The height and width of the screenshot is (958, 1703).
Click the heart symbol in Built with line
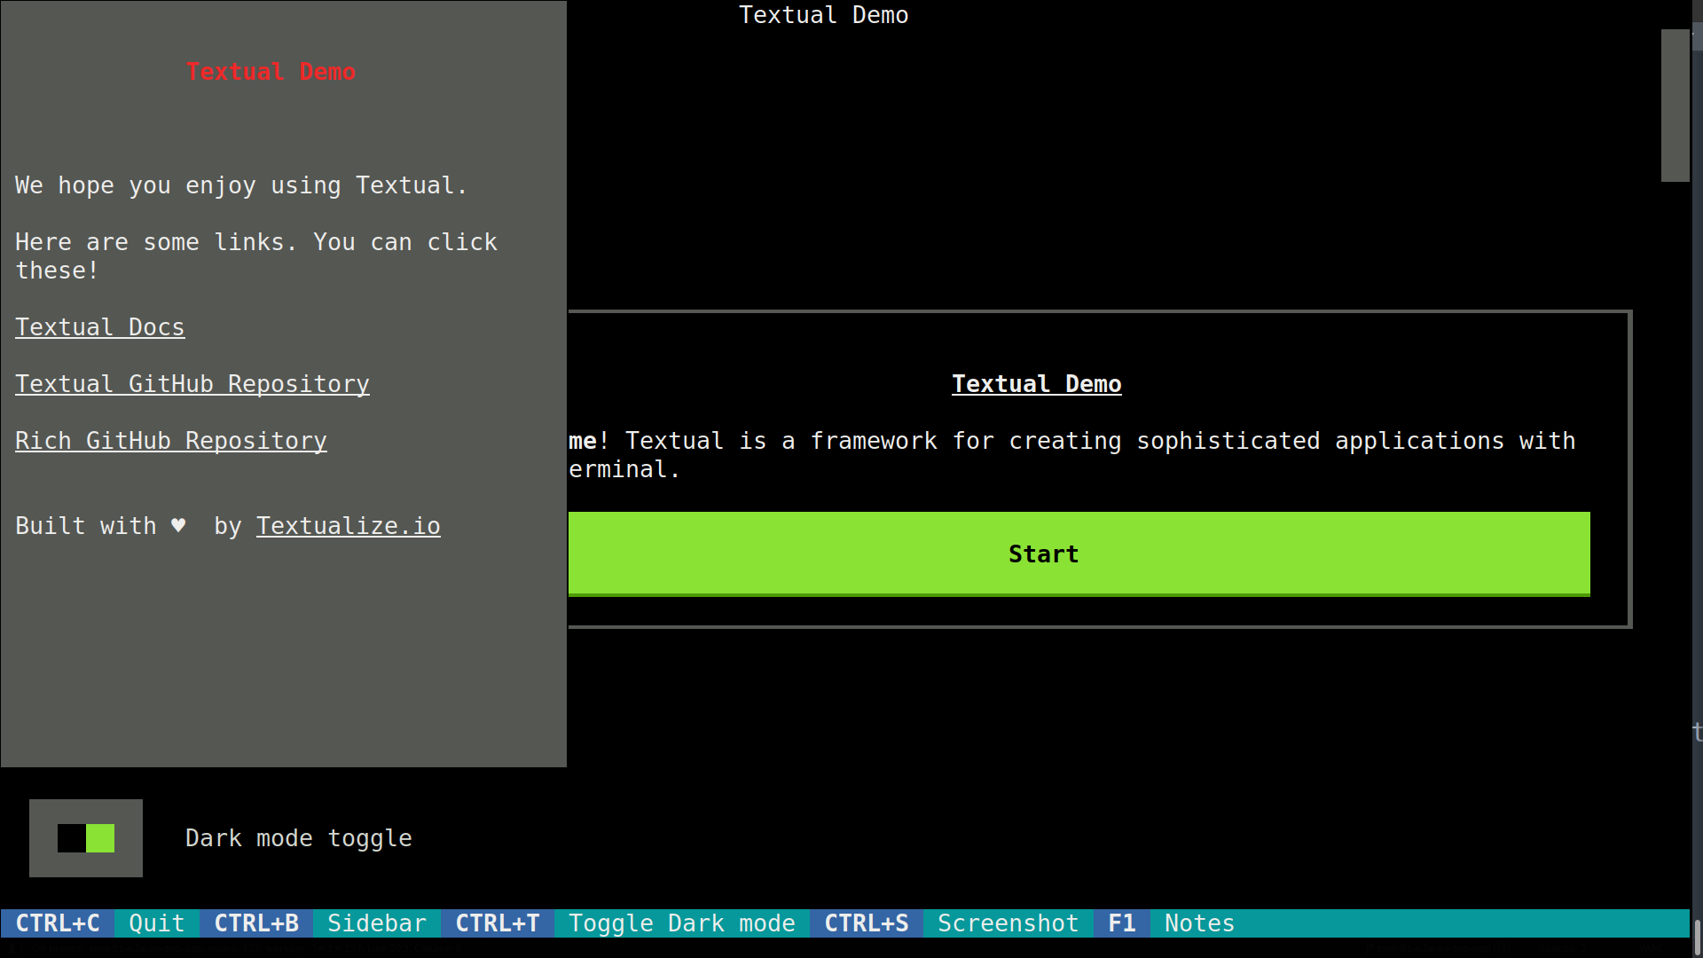[178, 526]
